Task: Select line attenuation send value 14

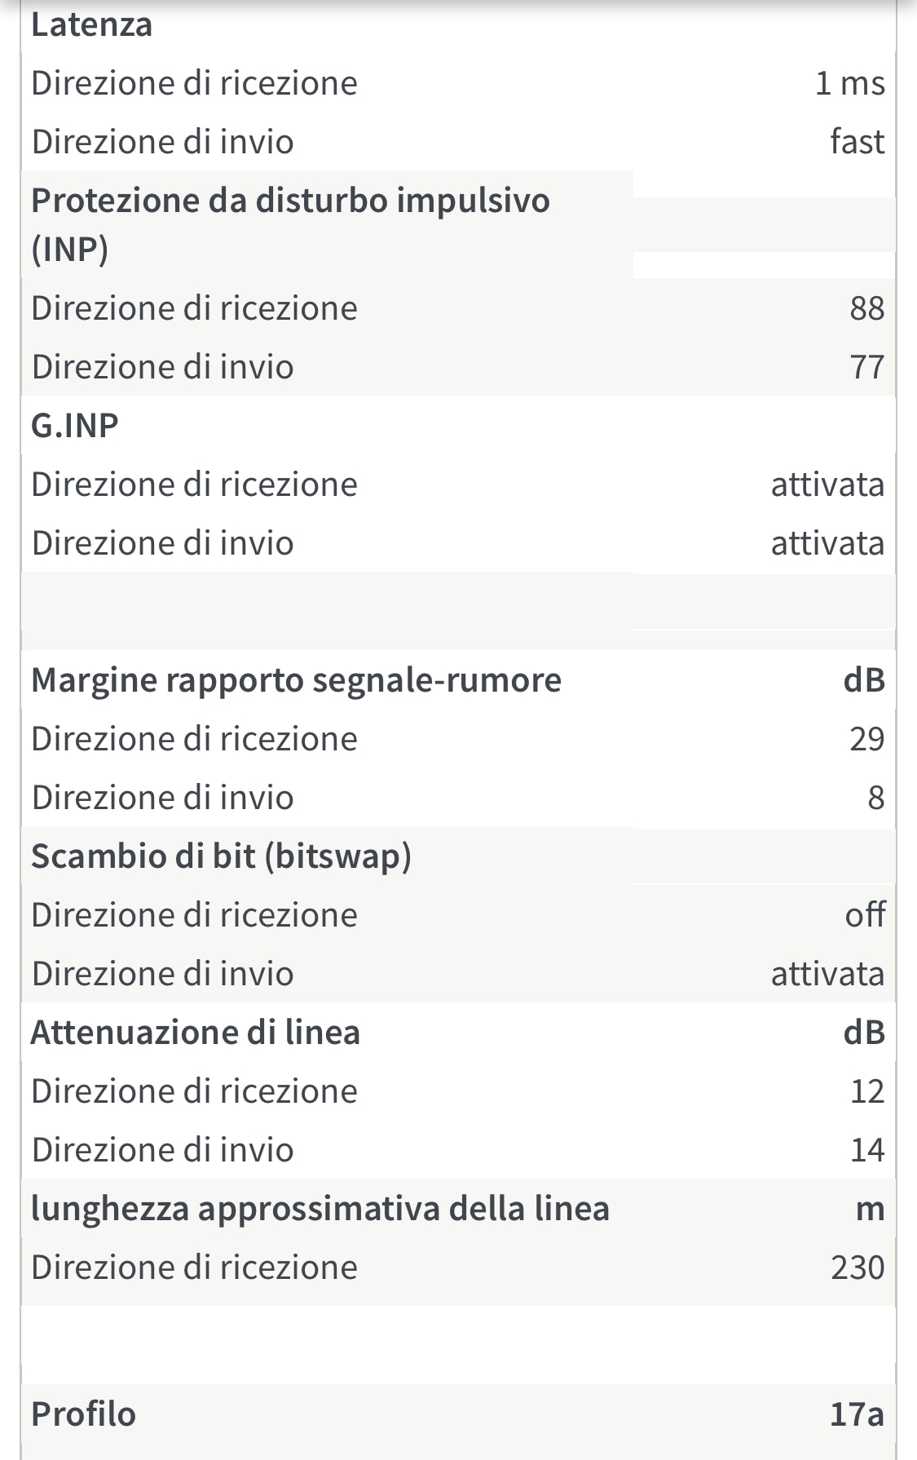Action: pyautogui.click(x=866, y=1150)
